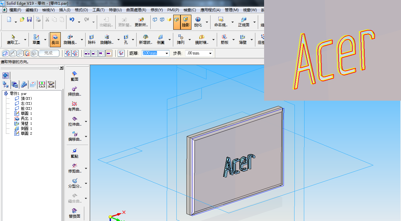Select the 筋板 rib tool
Screen dimensions: 401x221
point(225,40)
